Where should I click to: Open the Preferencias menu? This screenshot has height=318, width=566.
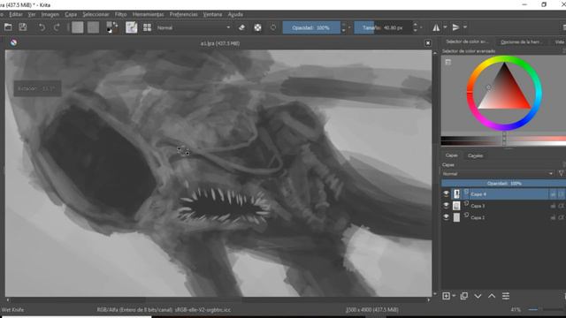(x=183, y=14)
